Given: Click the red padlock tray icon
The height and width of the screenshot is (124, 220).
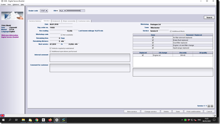Looking at the screenshot, I should (x=189, y=120).
